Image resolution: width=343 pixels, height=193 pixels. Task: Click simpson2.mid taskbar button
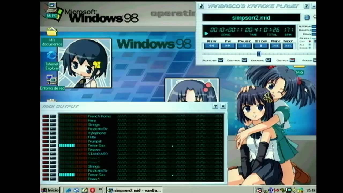coord(134,190)
